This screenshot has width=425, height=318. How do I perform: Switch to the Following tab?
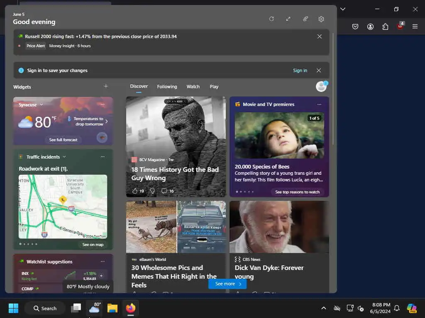(167, 87)
